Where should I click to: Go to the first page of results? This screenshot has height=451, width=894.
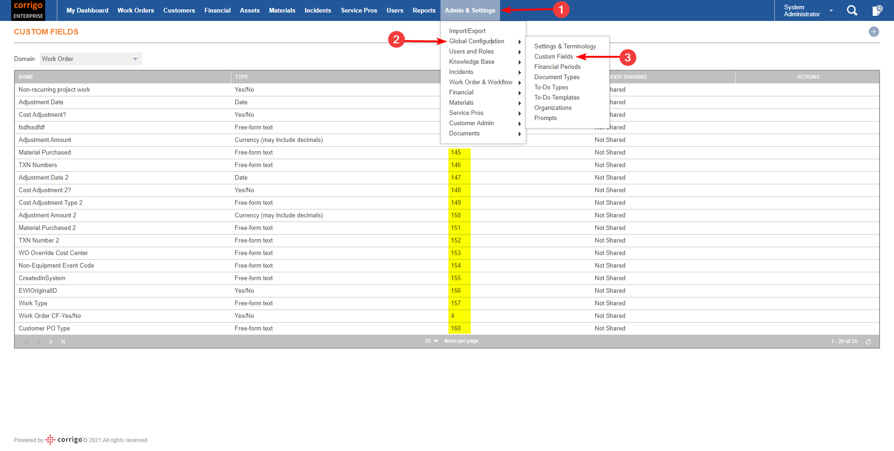[x=27, y=342]
